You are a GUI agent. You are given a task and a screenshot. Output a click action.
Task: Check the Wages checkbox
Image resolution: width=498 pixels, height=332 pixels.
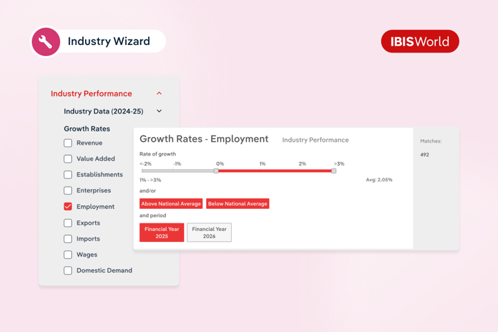[x=68, y=255]
